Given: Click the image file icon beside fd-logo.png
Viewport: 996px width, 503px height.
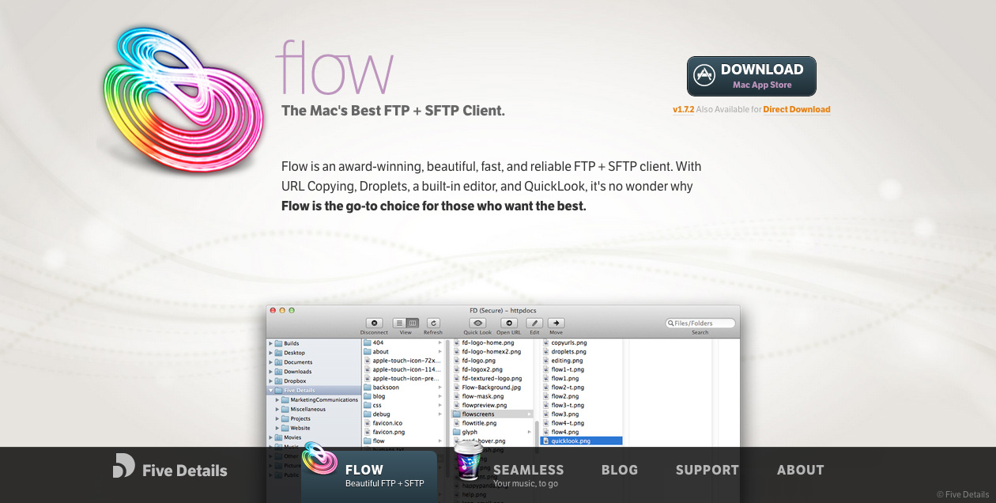Looking at the screenshot, I should pos(457,361).
